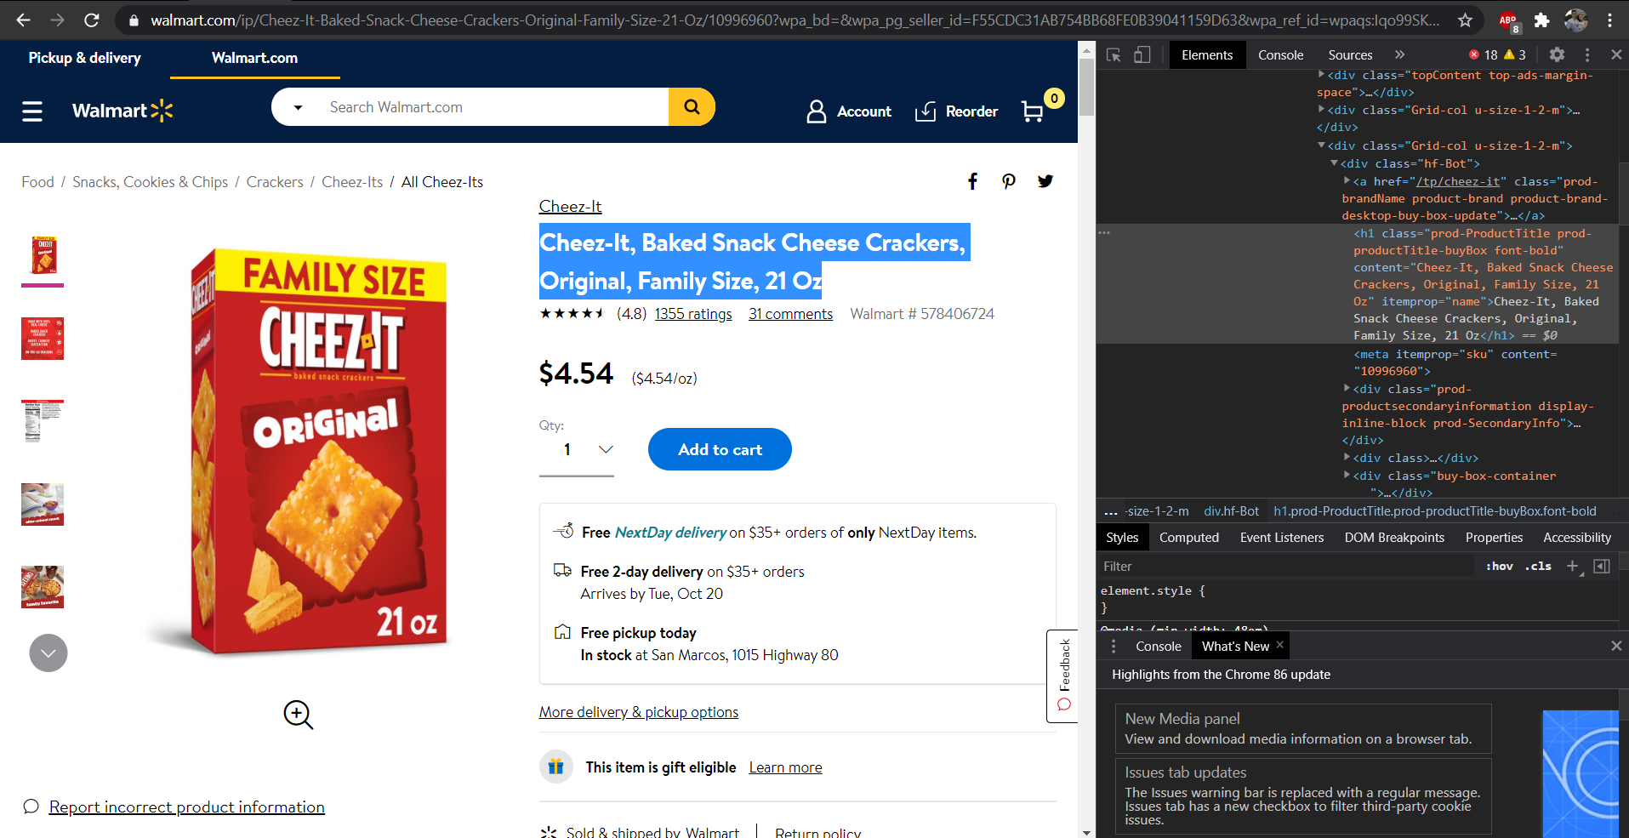The width and height of the screenshot is (1629, 838).
Task: Open the New Media panel highlight card
Action: click(x=1302, y=728)
